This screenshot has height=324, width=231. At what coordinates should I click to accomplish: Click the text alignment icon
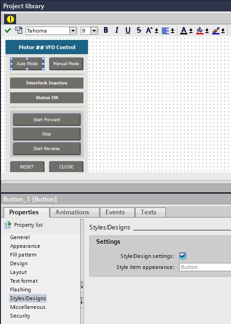point(165,31)
